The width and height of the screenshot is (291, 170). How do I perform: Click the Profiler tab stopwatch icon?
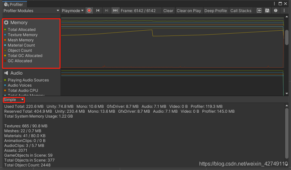6,4
